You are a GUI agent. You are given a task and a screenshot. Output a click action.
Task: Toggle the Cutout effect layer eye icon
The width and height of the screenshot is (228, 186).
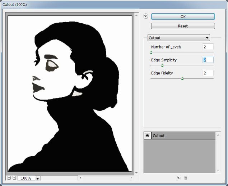pos(148,136)
